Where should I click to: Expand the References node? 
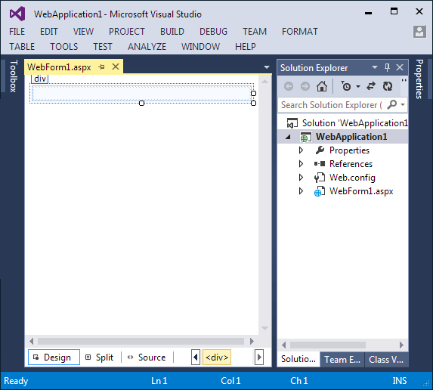pos(301,164)
